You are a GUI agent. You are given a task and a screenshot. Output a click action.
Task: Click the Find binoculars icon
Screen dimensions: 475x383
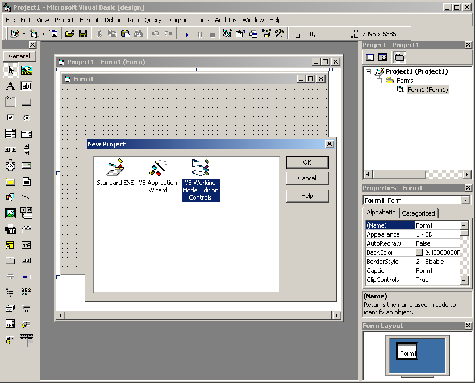(x=139, y=33)
